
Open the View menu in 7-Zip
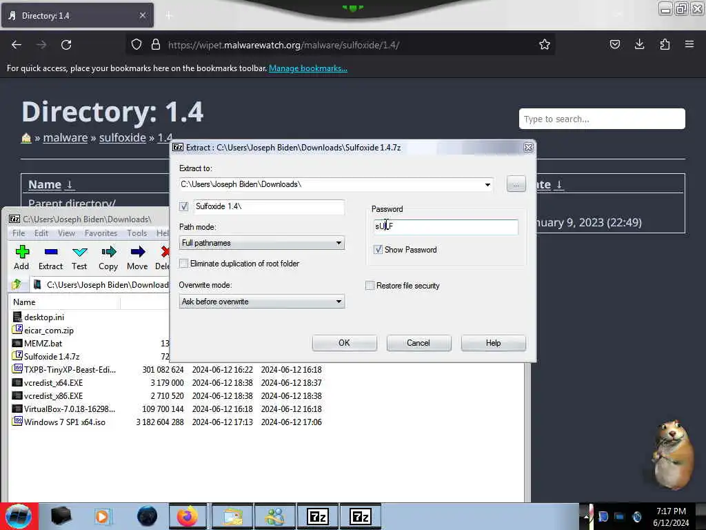click(x=66, y=233)
